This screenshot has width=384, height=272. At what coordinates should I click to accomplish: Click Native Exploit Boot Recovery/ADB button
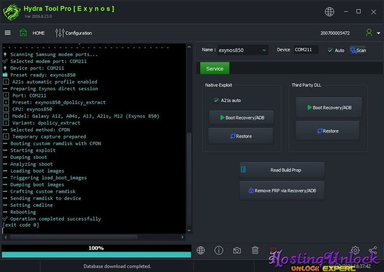click(241, 118)
